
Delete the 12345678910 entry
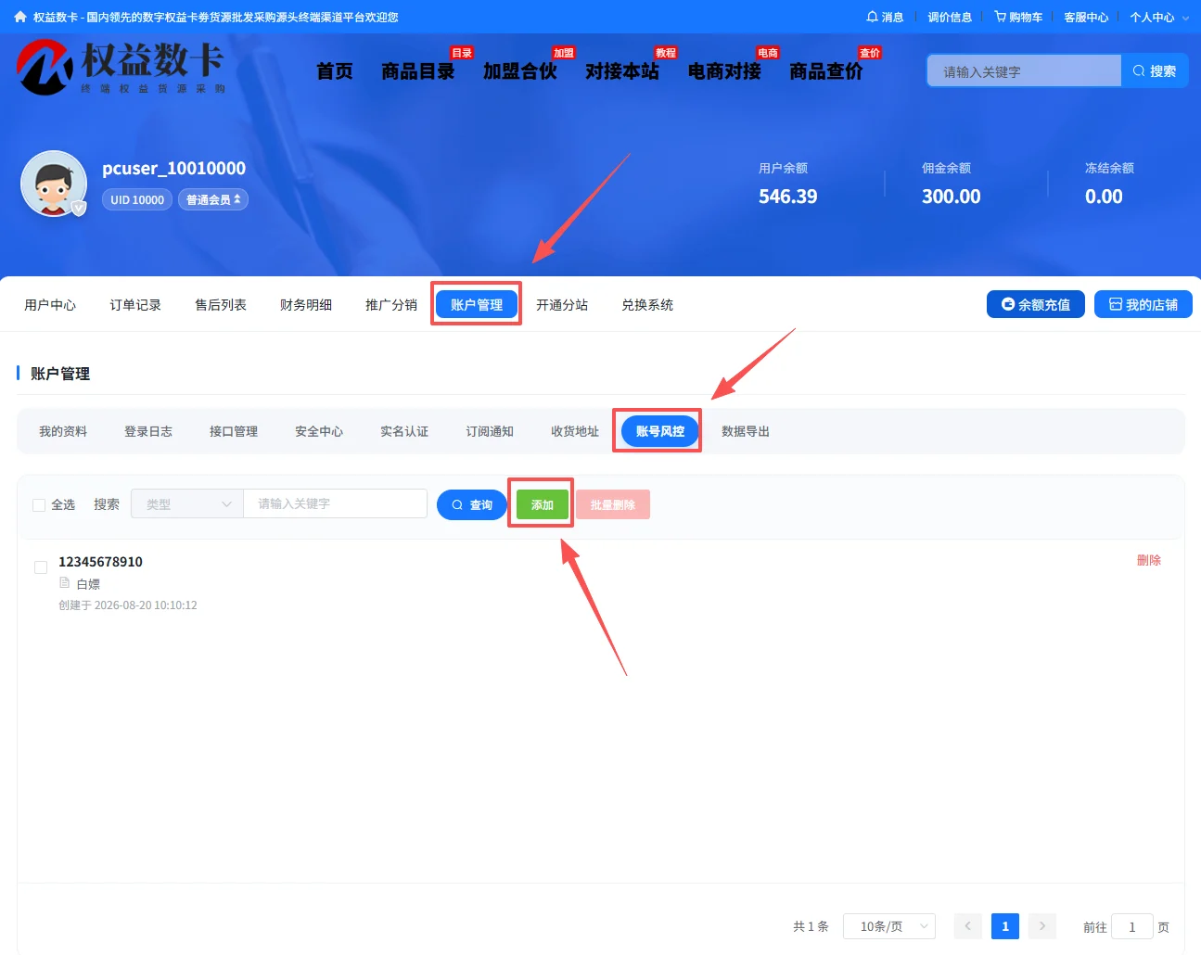[x=1149, y=560]
